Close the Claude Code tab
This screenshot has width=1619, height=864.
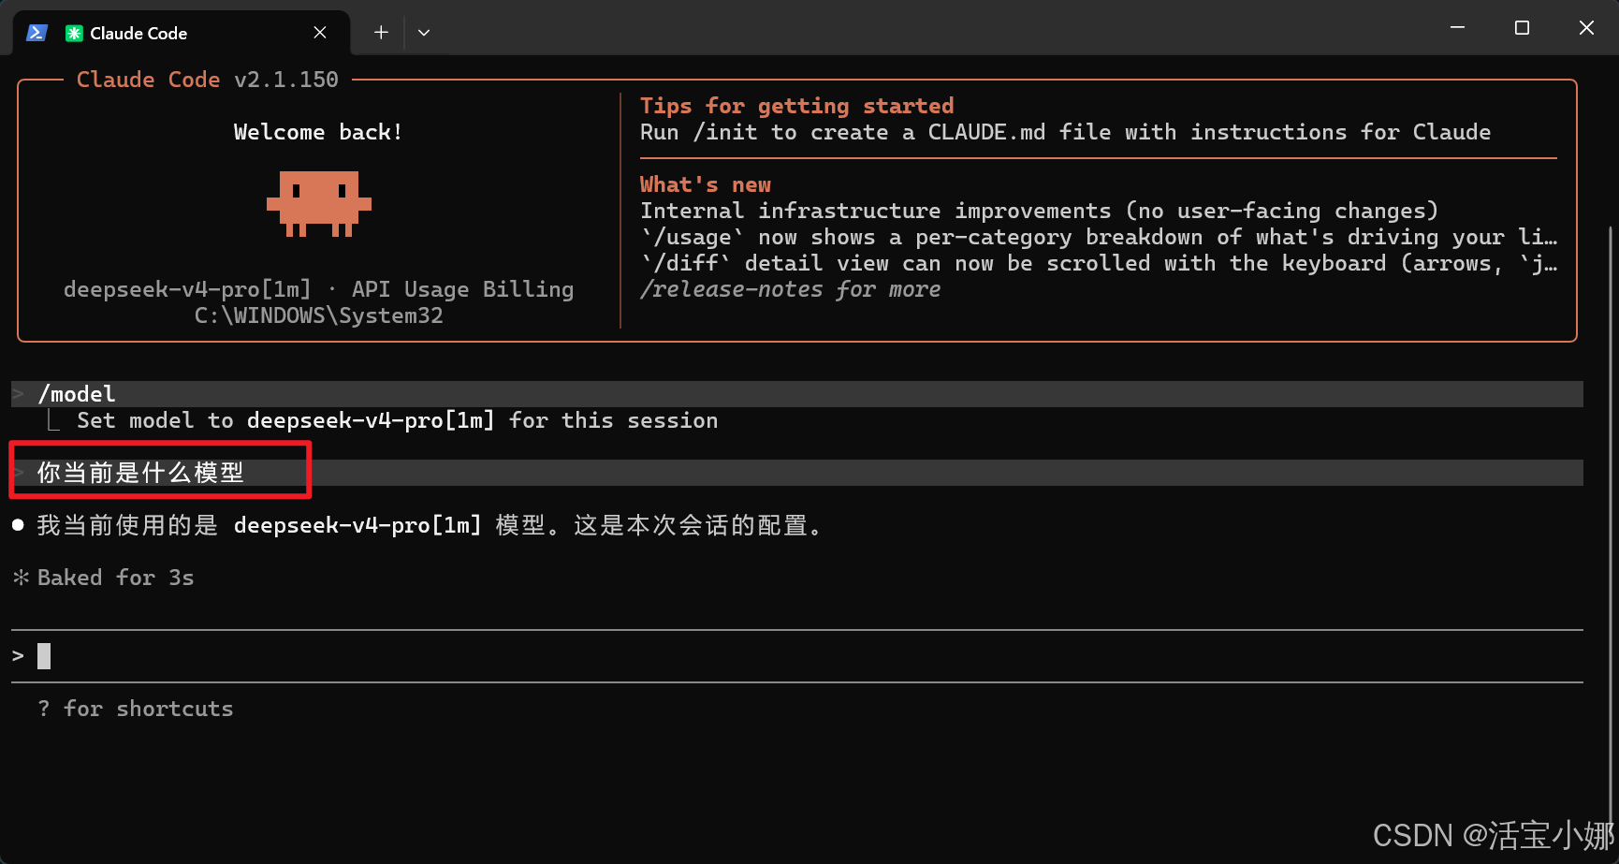click(320, 33)
